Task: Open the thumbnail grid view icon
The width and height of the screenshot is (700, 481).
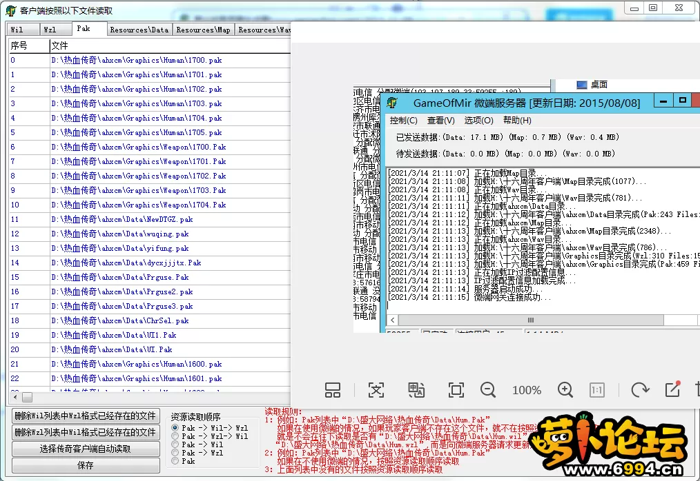Action: tap(333, 390)
